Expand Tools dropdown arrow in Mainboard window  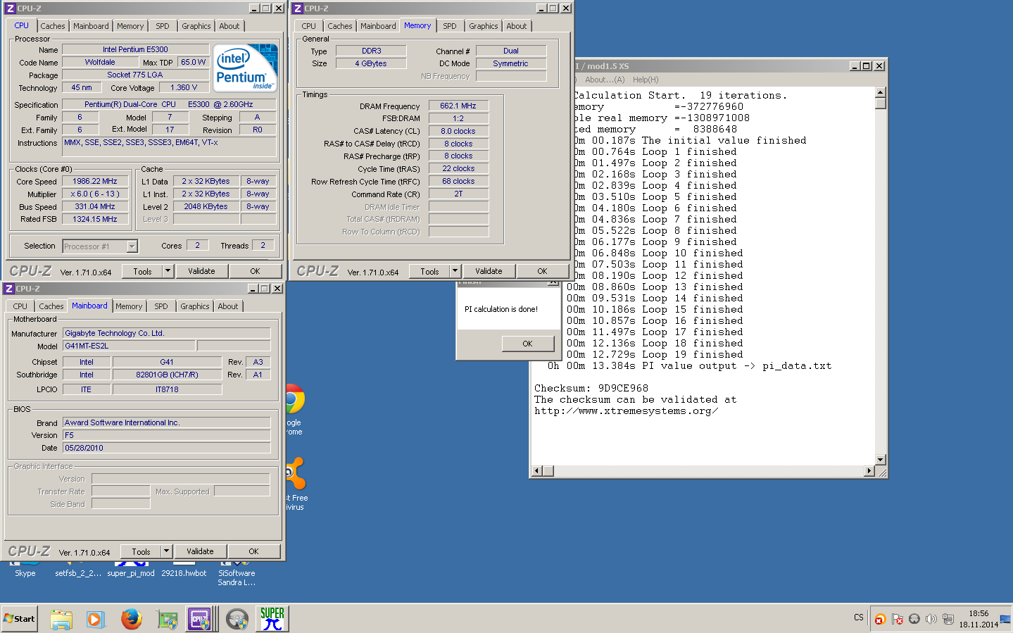pyautogui.click(x=166, y=551)
